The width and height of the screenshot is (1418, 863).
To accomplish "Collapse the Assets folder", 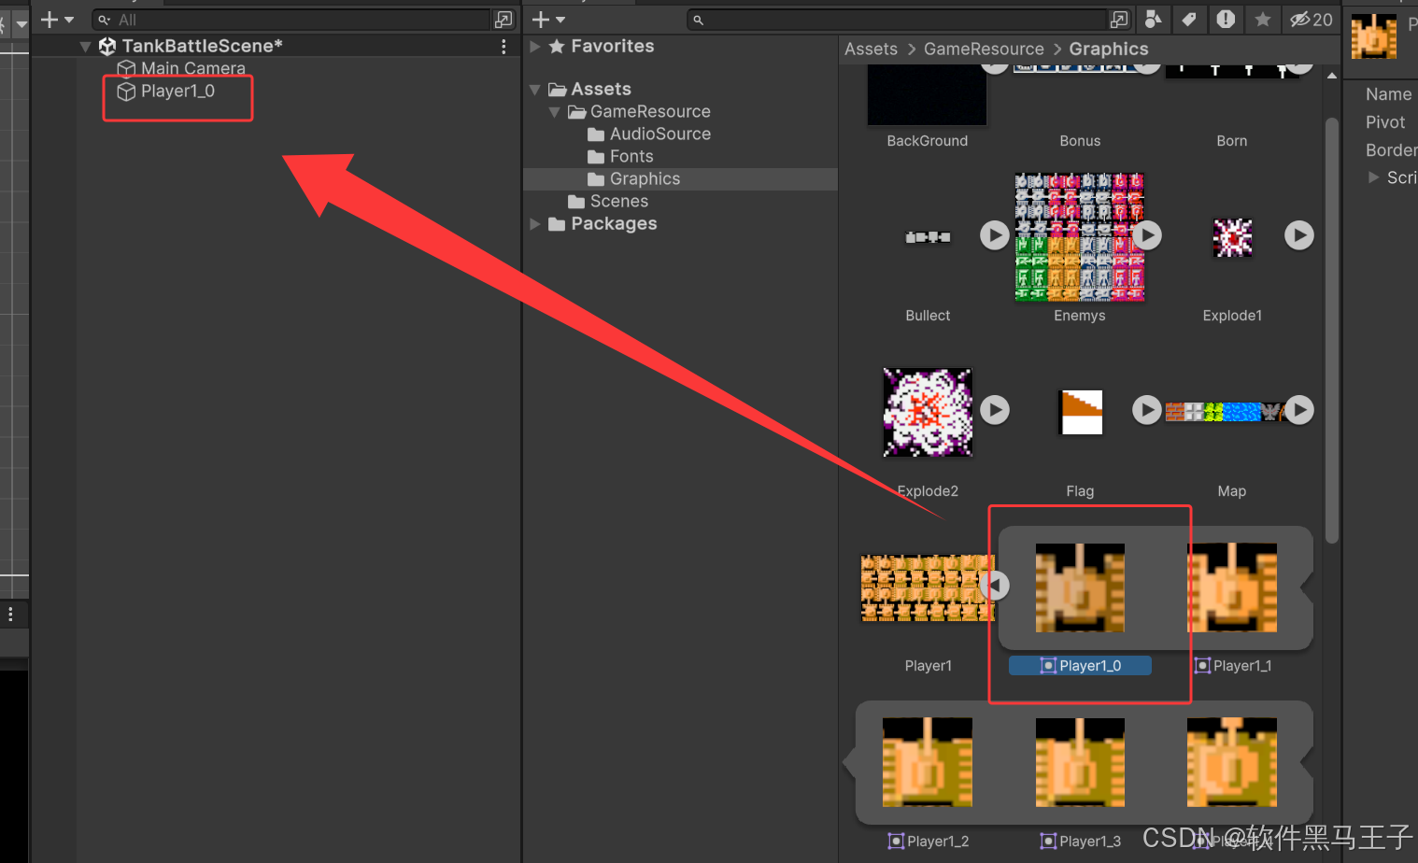I will coord(535,90).
